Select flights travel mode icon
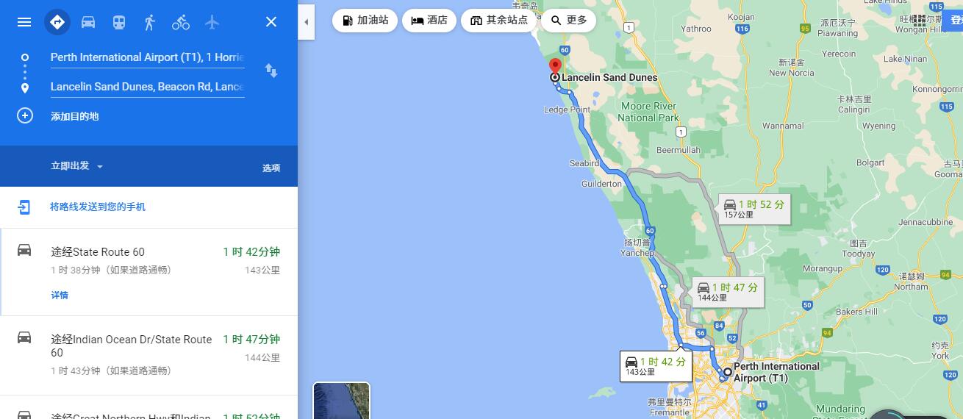The width and height of the screenshot is (963, 419). [x=212, y=22]
